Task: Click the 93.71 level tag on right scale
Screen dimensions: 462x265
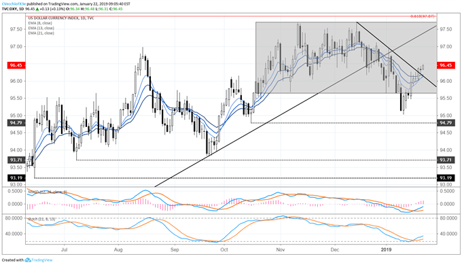Action: pyautogui.click(x=446, y=160)
